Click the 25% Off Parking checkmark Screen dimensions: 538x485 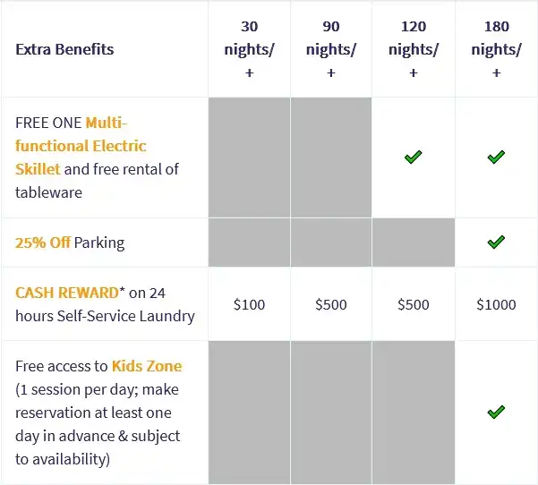[x=496, y=242]
